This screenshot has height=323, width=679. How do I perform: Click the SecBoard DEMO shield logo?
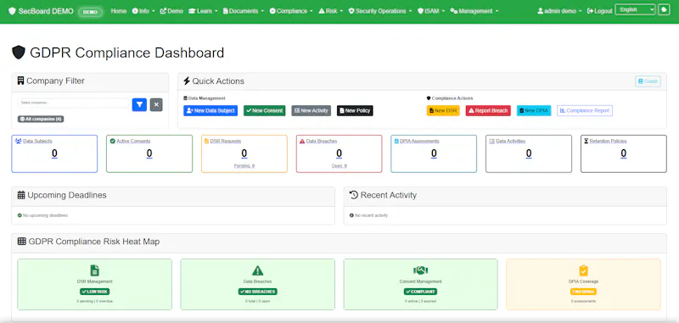12,11
